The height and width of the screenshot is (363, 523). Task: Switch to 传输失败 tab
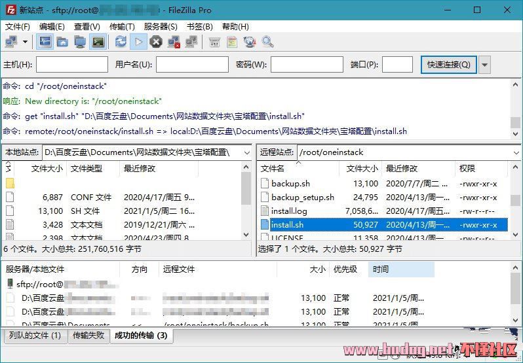88,336
